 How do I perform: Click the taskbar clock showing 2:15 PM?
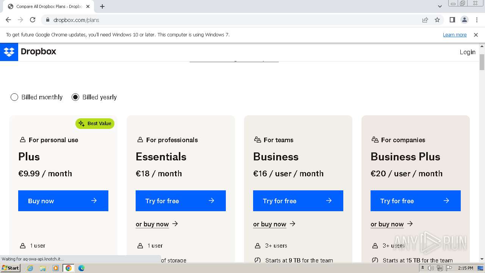point(465,268)
